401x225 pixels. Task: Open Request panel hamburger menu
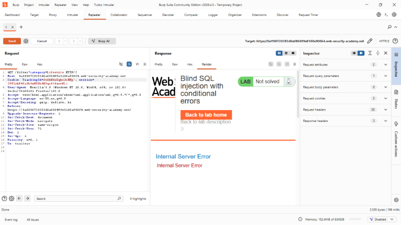point(145,64)
